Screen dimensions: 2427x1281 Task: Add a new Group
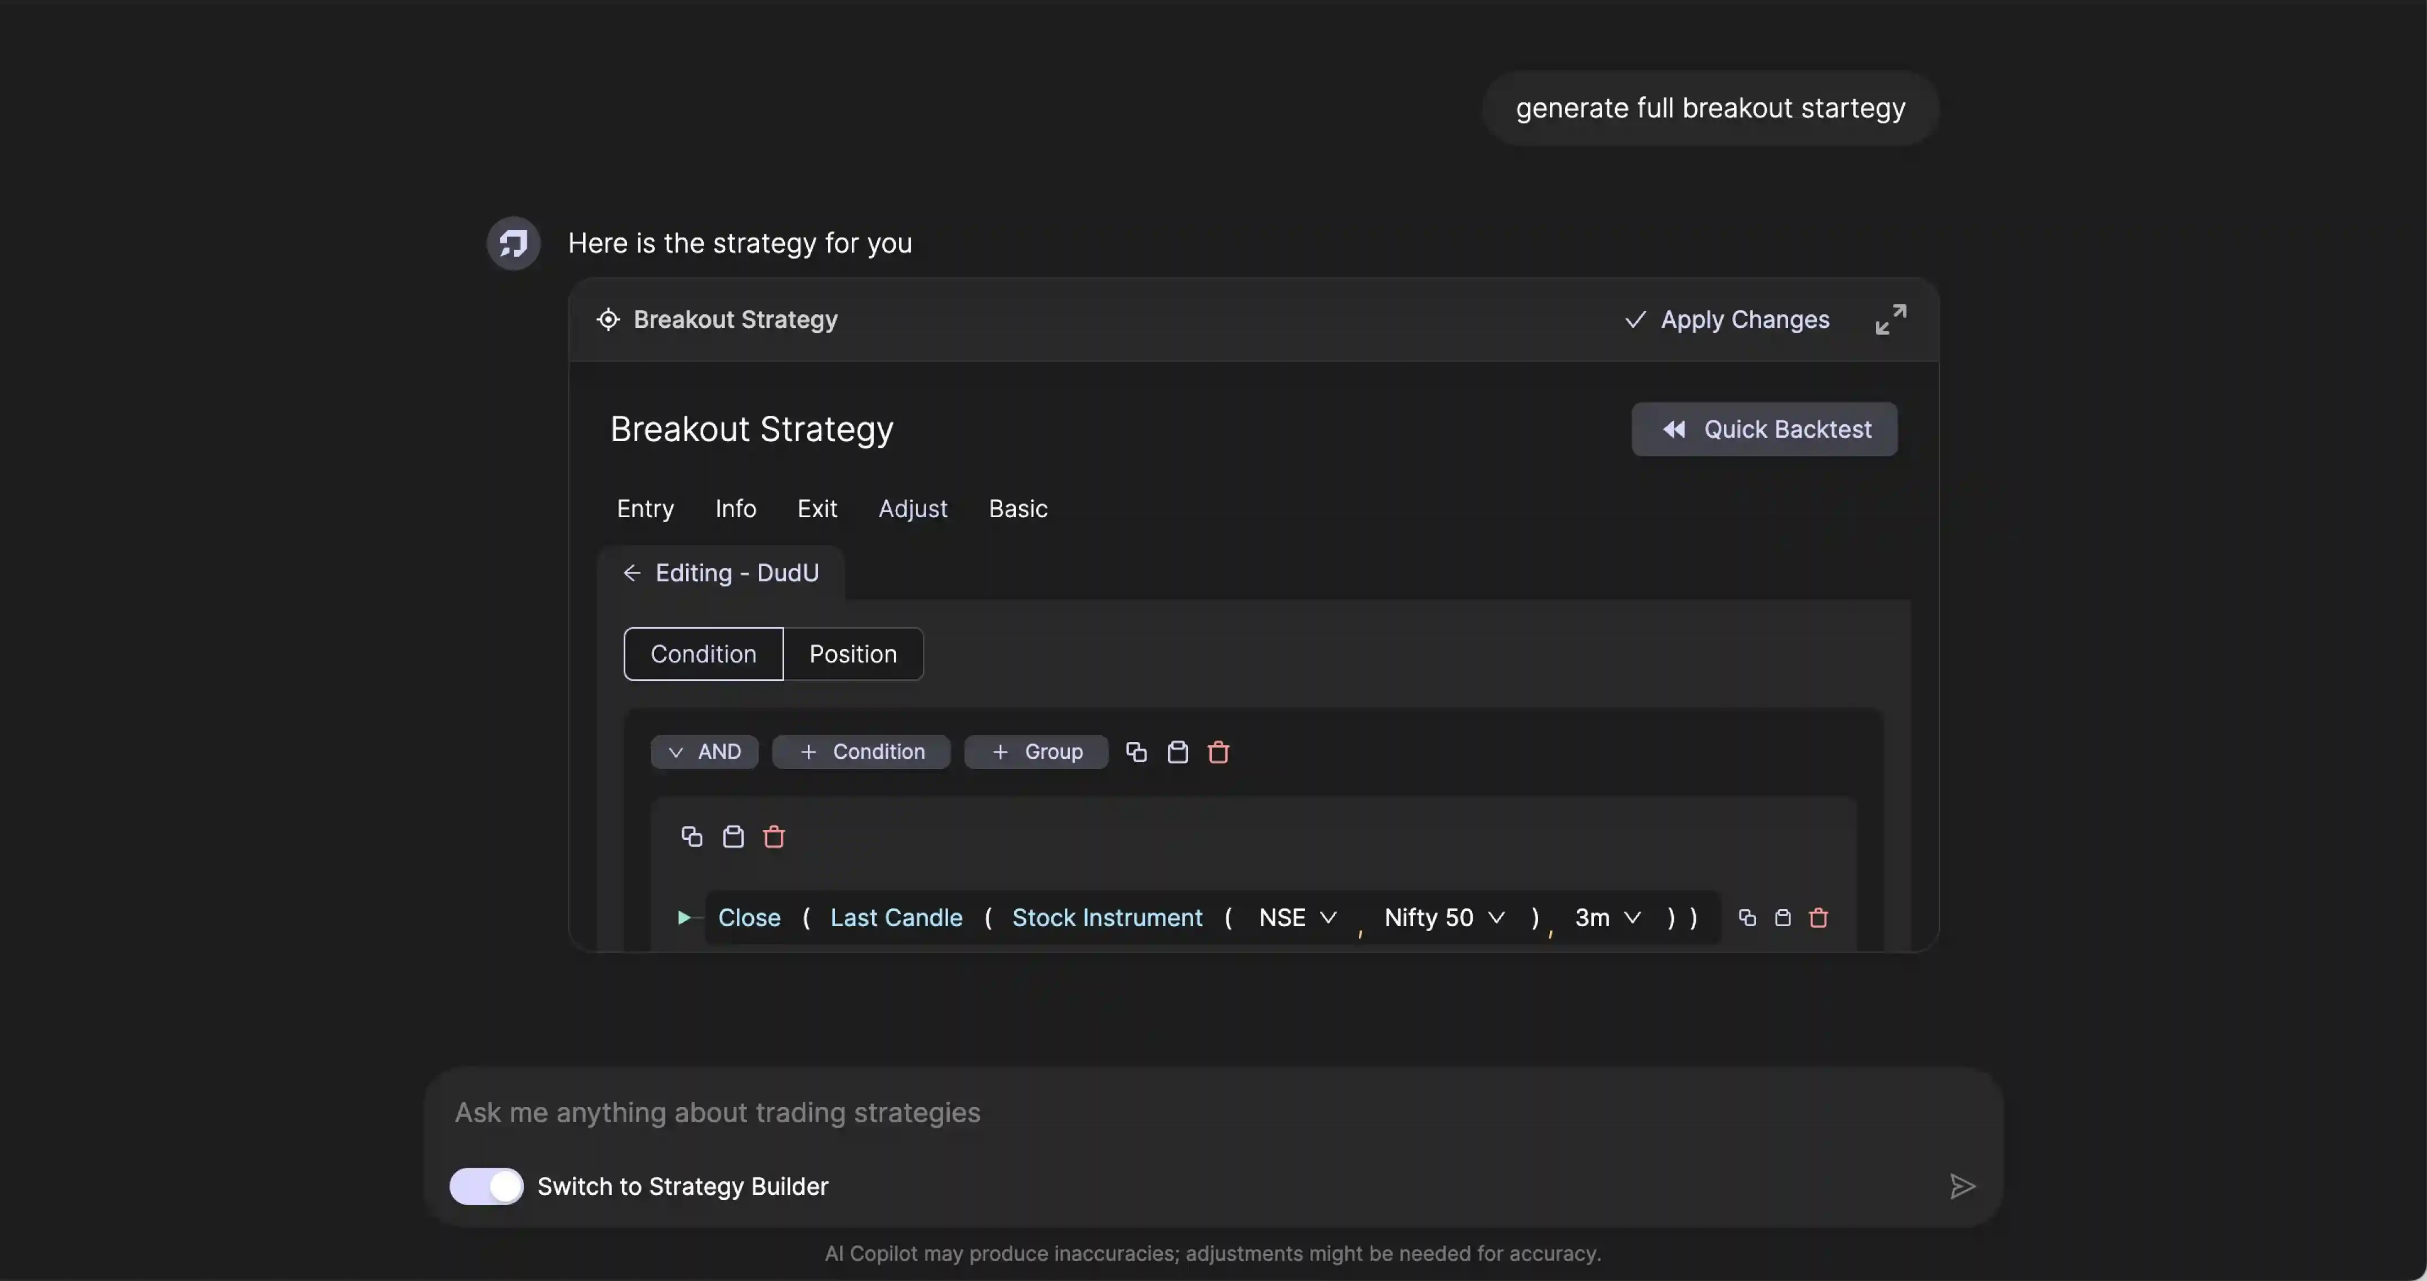(1035, 751)
